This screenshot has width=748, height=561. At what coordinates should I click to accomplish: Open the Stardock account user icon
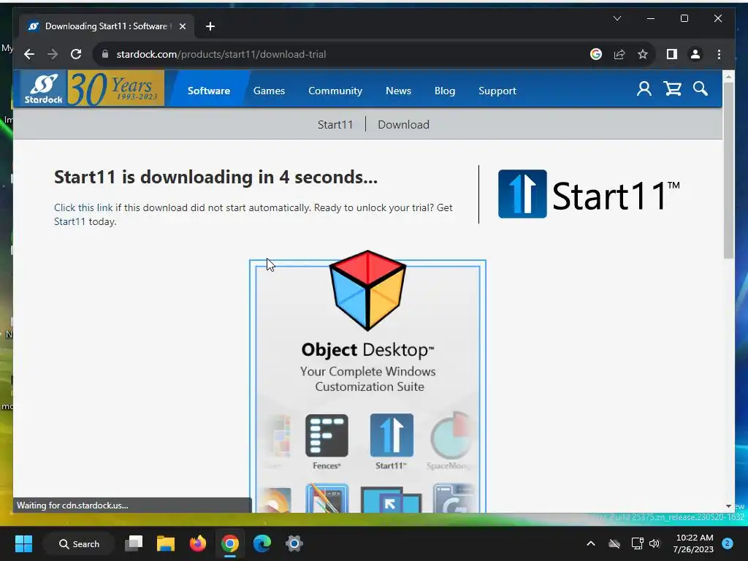pos(644,88)
